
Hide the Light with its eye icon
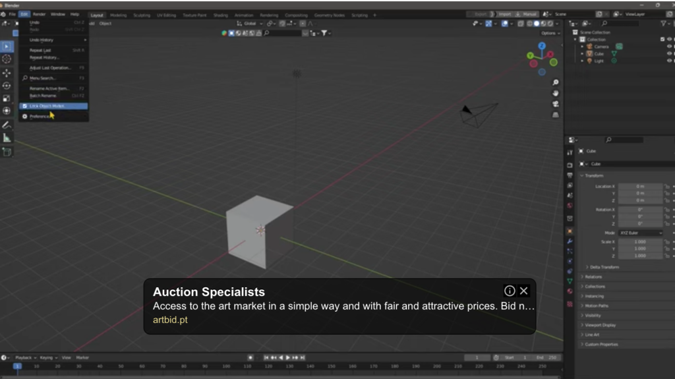[670, 61]
